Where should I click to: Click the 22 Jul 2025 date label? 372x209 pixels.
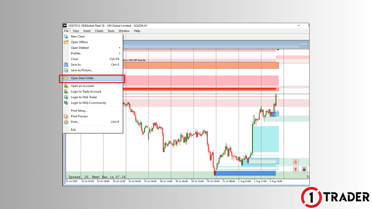pyautogui.click(x=71, y=181)
